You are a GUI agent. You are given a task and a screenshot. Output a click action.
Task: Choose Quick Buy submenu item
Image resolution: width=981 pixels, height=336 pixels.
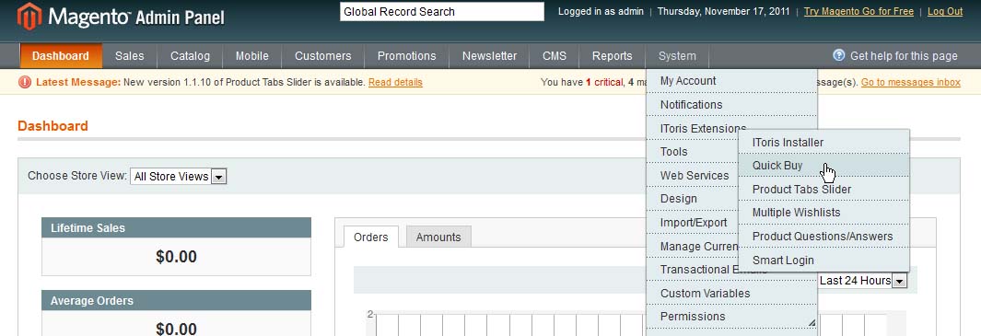[824, 165]
